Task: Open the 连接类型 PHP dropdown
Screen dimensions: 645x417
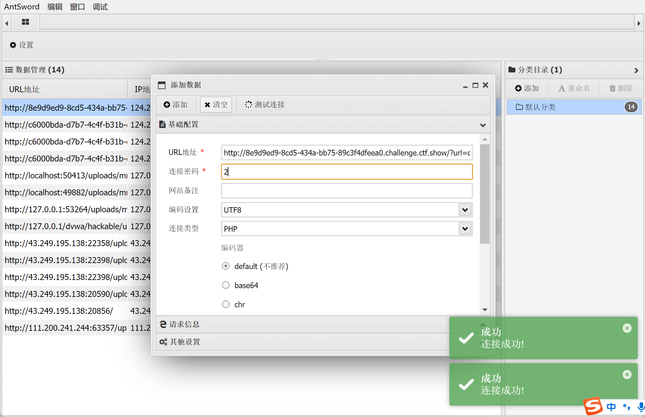Action: click(x=465, y=229)
